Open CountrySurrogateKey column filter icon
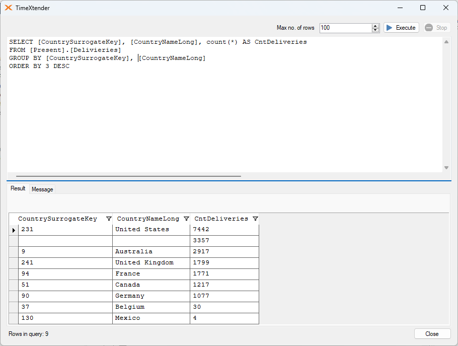 (x=109, y=219)
